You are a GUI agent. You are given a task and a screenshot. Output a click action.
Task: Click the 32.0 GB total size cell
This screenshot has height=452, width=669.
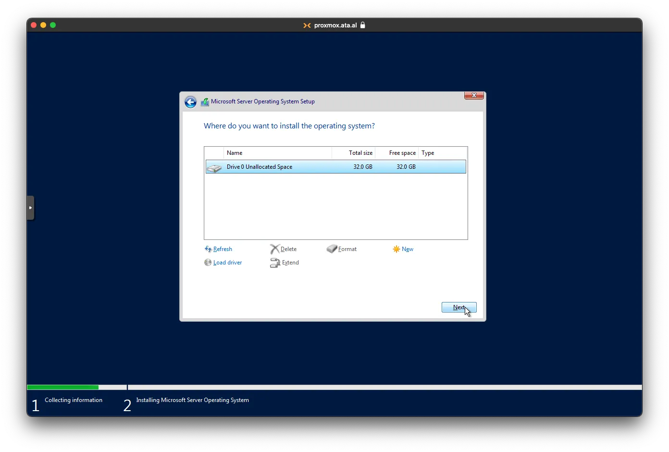[363, 167]
